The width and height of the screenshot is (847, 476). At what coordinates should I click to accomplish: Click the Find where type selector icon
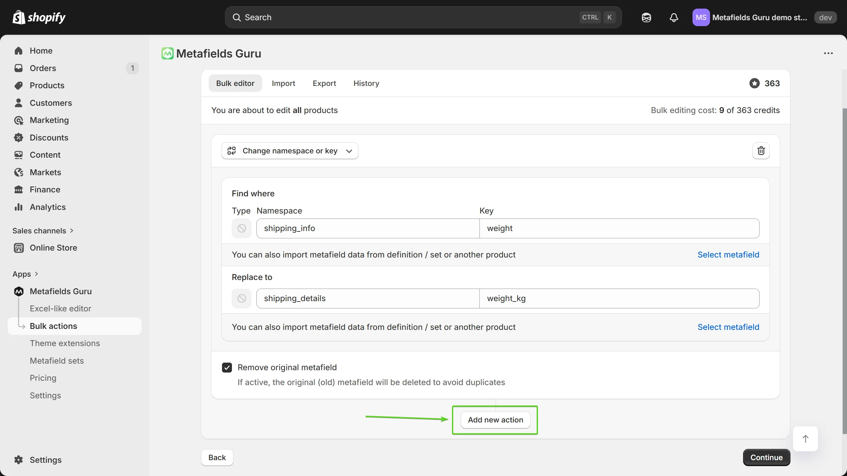242,228
